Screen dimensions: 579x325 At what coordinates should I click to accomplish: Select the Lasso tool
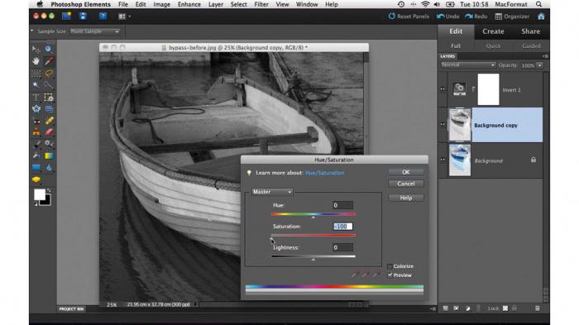click(48, 74)
